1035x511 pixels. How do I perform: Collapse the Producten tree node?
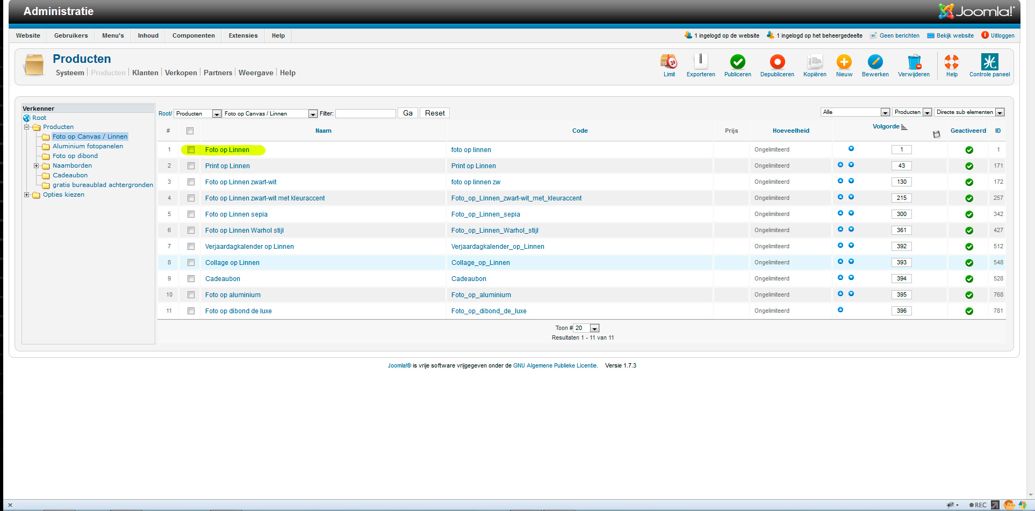(x=26, y=127)
